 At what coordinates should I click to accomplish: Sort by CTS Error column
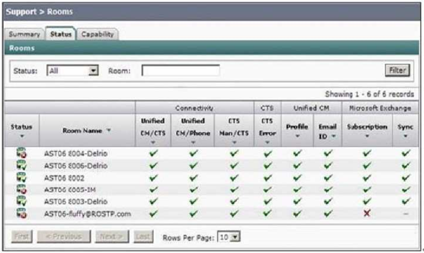click(267, 142)
